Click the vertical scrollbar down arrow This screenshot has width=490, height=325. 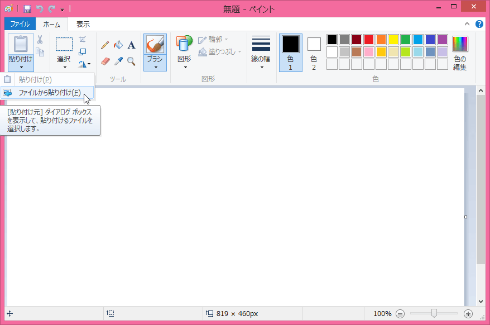481,302
